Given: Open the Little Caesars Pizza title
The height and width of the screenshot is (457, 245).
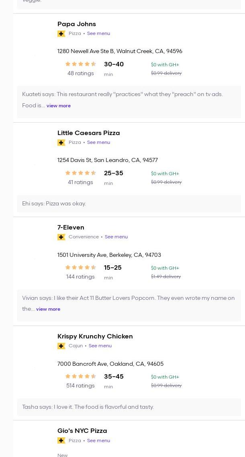Looking at the screenshot, I should pos(88,133).
